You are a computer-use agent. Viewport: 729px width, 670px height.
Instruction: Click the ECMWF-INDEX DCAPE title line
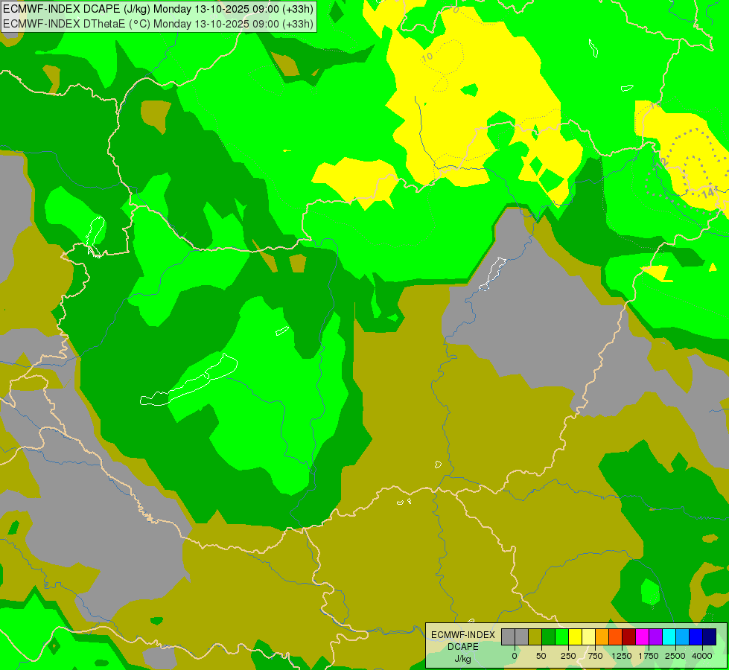pos(158,9)
